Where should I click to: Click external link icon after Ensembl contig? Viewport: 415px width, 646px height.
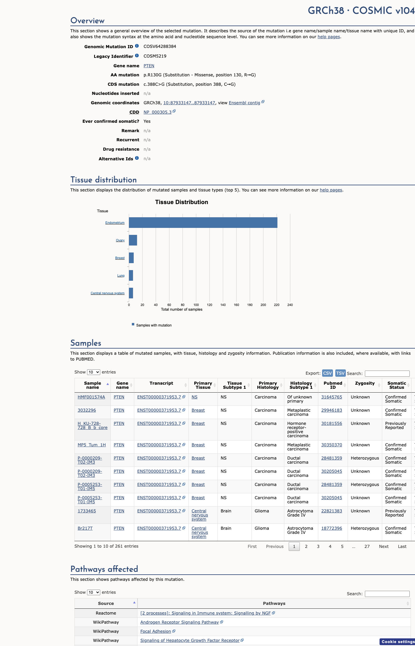click(x=263, y=102)
